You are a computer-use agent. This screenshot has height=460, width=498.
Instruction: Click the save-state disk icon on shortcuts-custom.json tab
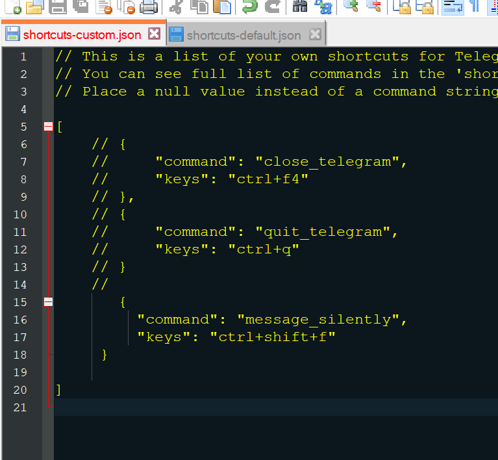pos(12,34)
